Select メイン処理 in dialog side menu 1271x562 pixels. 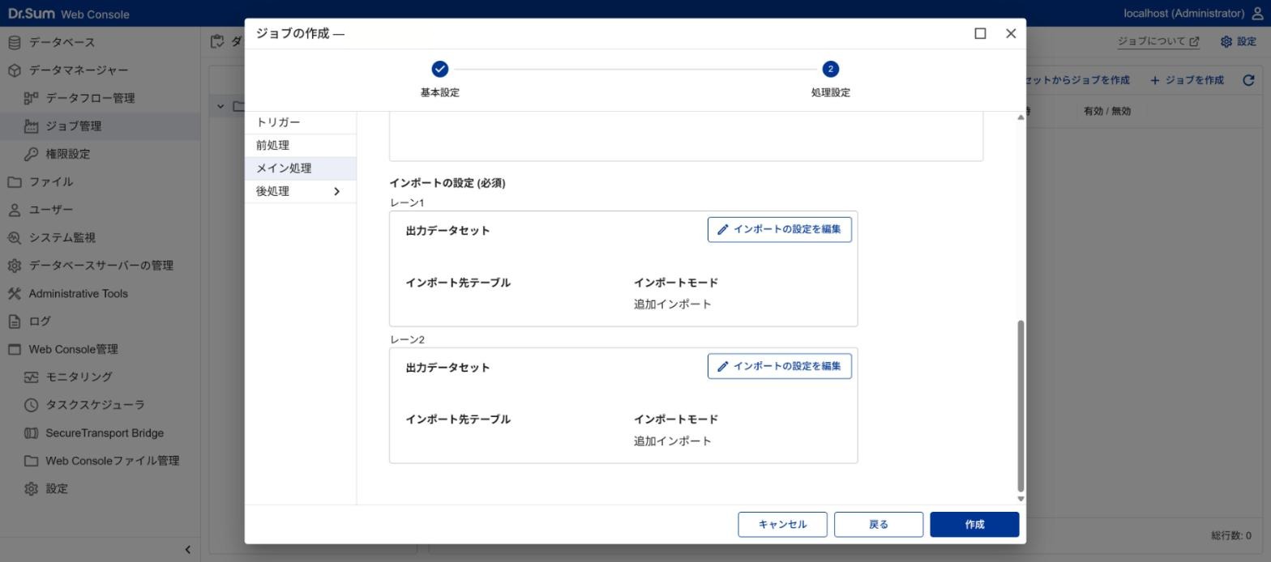[300, 168]
